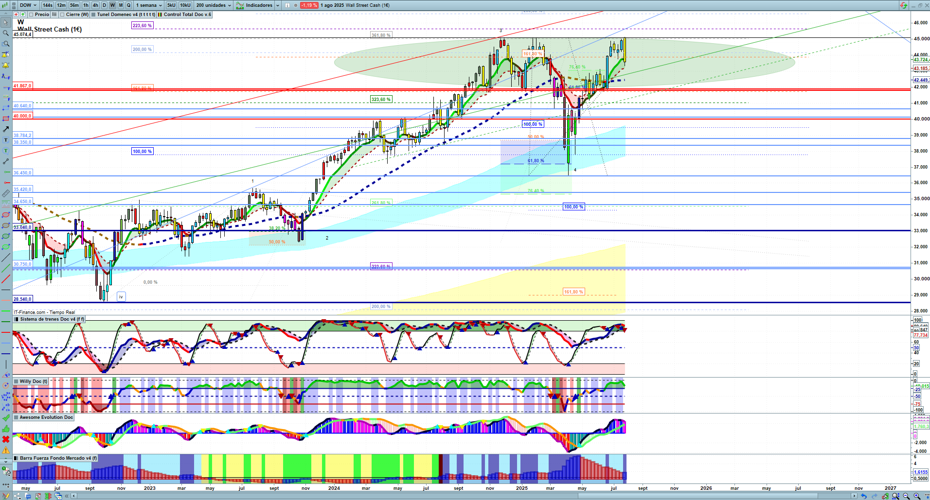The height and width of the screenshot is (500, 930).
Task: Click the list icon after Precio
Action: 54,15
